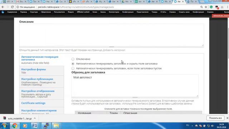Open Chrome from the taskbar
This screenshot has width=229, height=129.
(x=15, y=126)
